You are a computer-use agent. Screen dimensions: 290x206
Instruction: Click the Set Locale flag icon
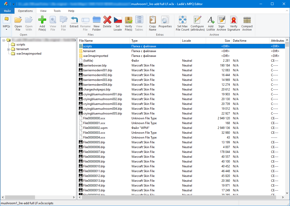tap(118, 20)
